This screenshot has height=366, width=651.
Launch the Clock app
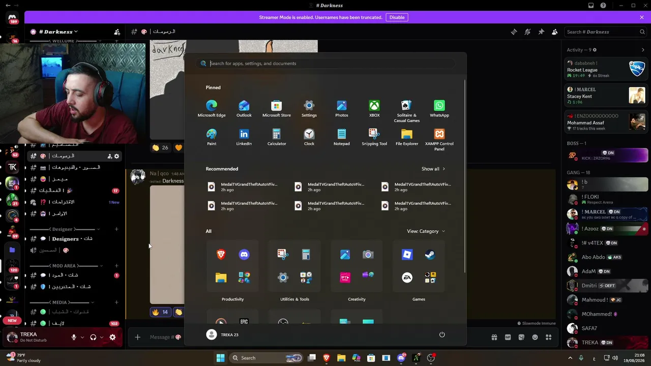(x=309, y=137)
